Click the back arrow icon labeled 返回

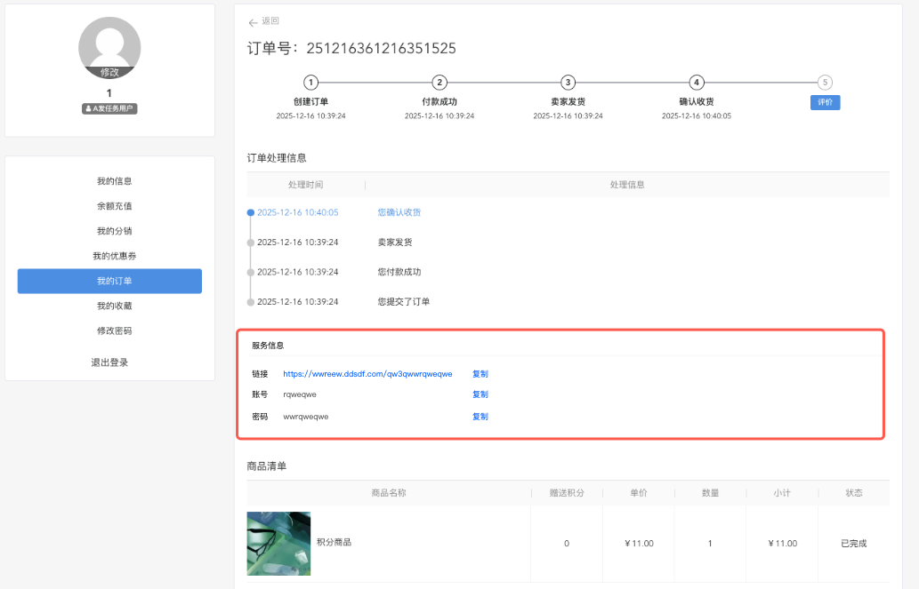click(x=254, y=22)
